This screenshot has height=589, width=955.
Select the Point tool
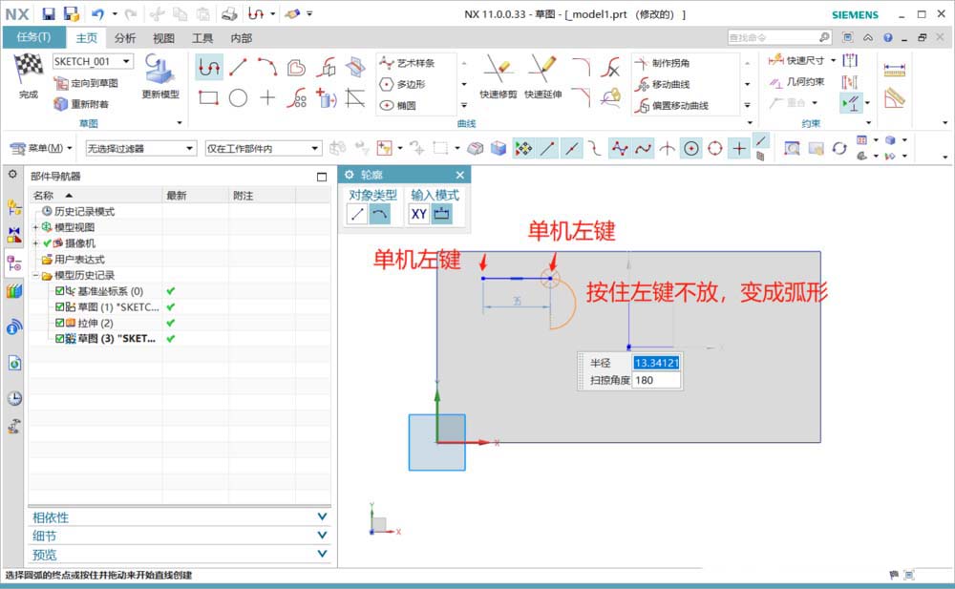(x=267, y=97)
